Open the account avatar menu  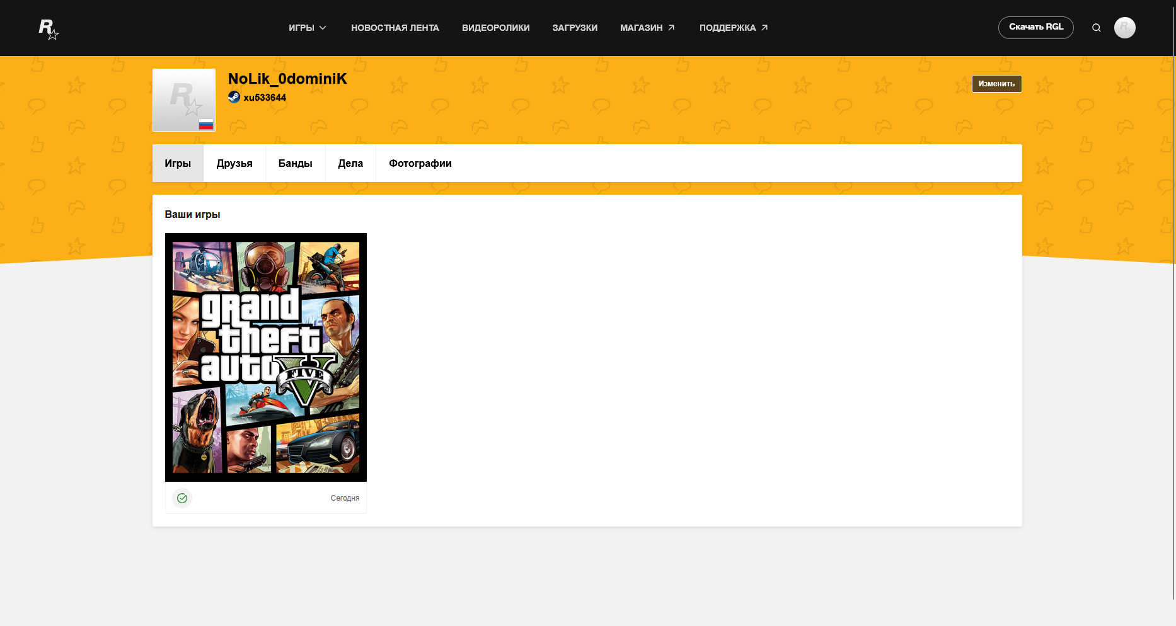(1125, 28)
